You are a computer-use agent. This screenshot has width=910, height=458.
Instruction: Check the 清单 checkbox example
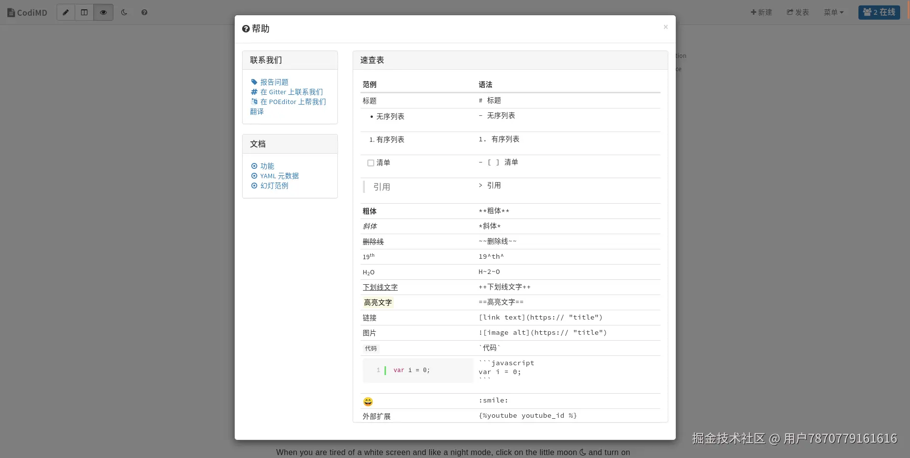point(371,163)
